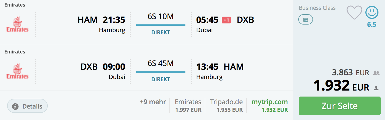Click the single-person icon beside 1.932 EUR
The image size is (385, 120).
pyautogui.click(x=376, y=88)
